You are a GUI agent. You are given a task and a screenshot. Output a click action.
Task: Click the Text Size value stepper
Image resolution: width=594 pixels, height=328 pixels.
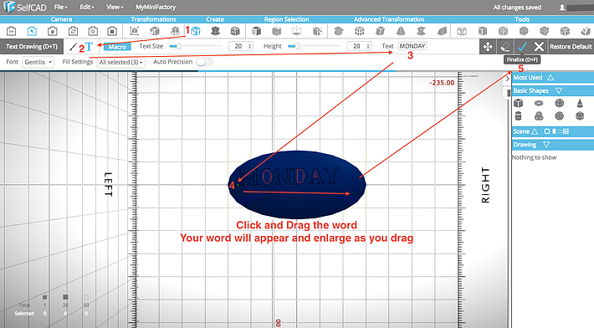pyautogui.click(x=249, y=46)
